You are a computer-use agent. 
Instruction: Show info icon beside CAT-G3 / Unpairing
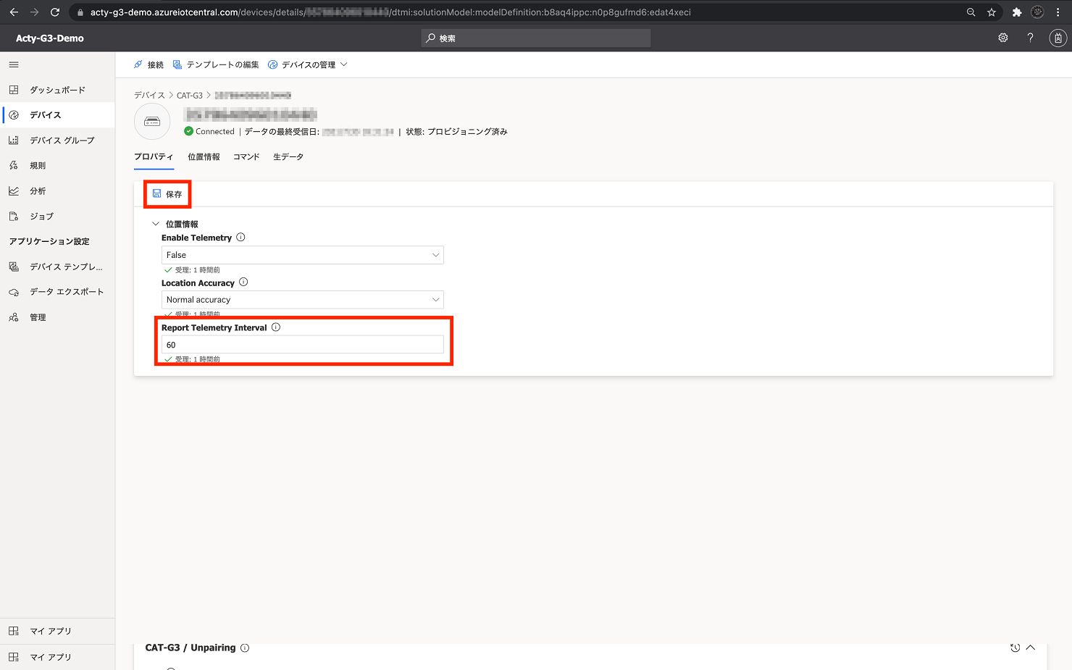click(245, 648)
